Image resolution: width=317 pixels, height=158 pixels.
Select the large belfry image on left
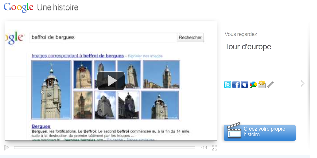coord(51,90)
